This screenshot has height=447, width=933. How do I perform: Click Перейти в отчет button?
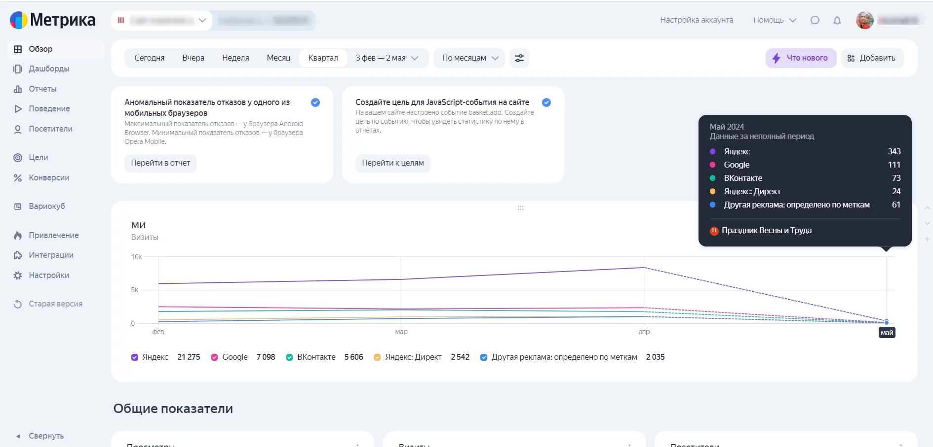pos(160,163)
